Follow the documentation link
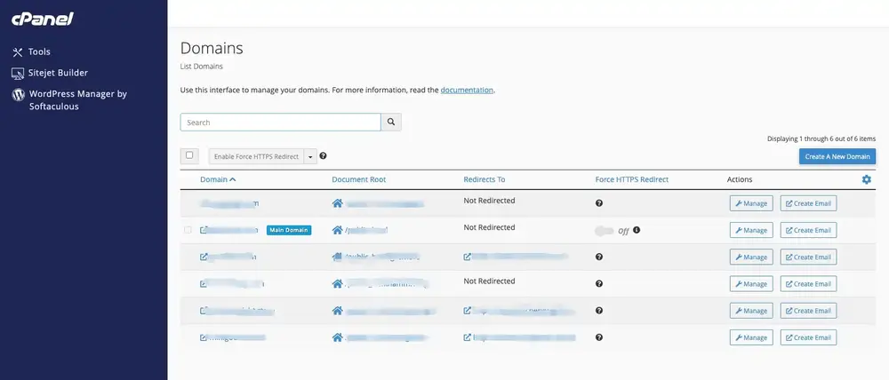889x380 pixels. pos(467,90)
